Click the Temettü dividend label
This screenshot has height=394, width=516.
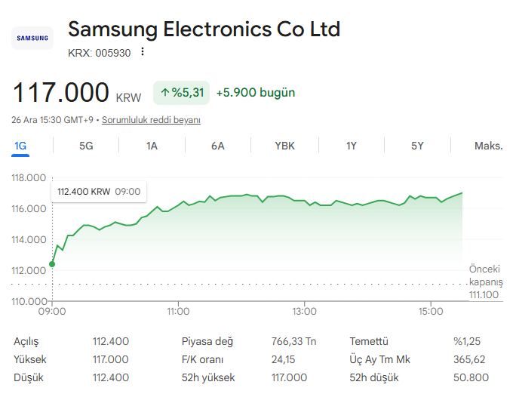tap(369, 341)
